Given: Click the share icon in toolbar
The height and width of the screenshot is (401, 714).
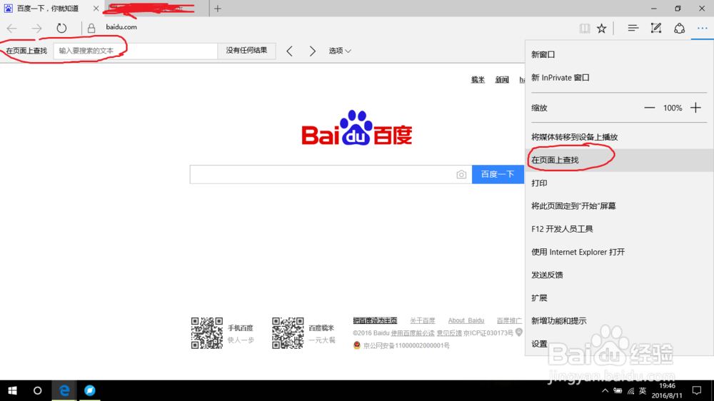Looking at the screenshot, I should tap(679, 29).
